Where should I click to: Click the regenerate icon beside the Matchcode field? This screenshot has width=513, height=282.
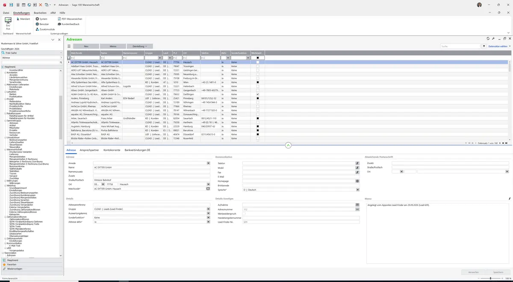208,188
